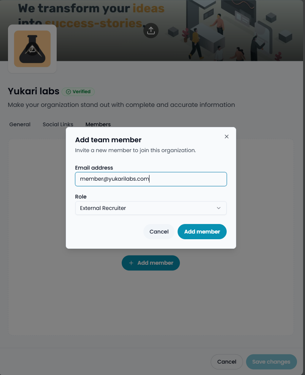This screenshot has height=375, width=305.
Task: Switch to the General tab
Action: 20,124
